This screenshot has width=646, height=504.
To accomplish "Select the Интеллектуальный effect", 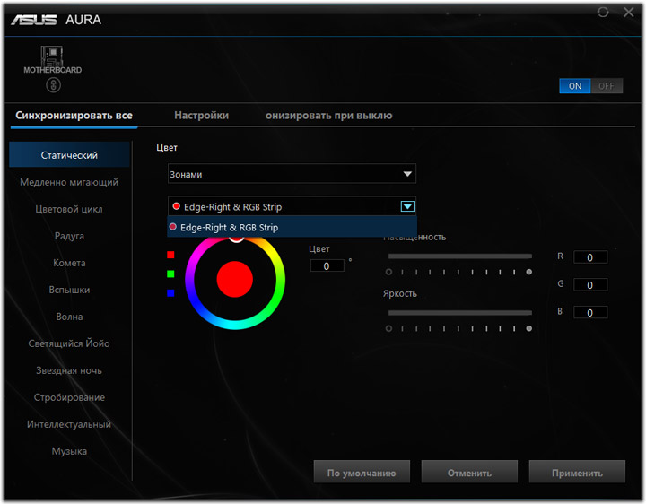I will 69,424.
